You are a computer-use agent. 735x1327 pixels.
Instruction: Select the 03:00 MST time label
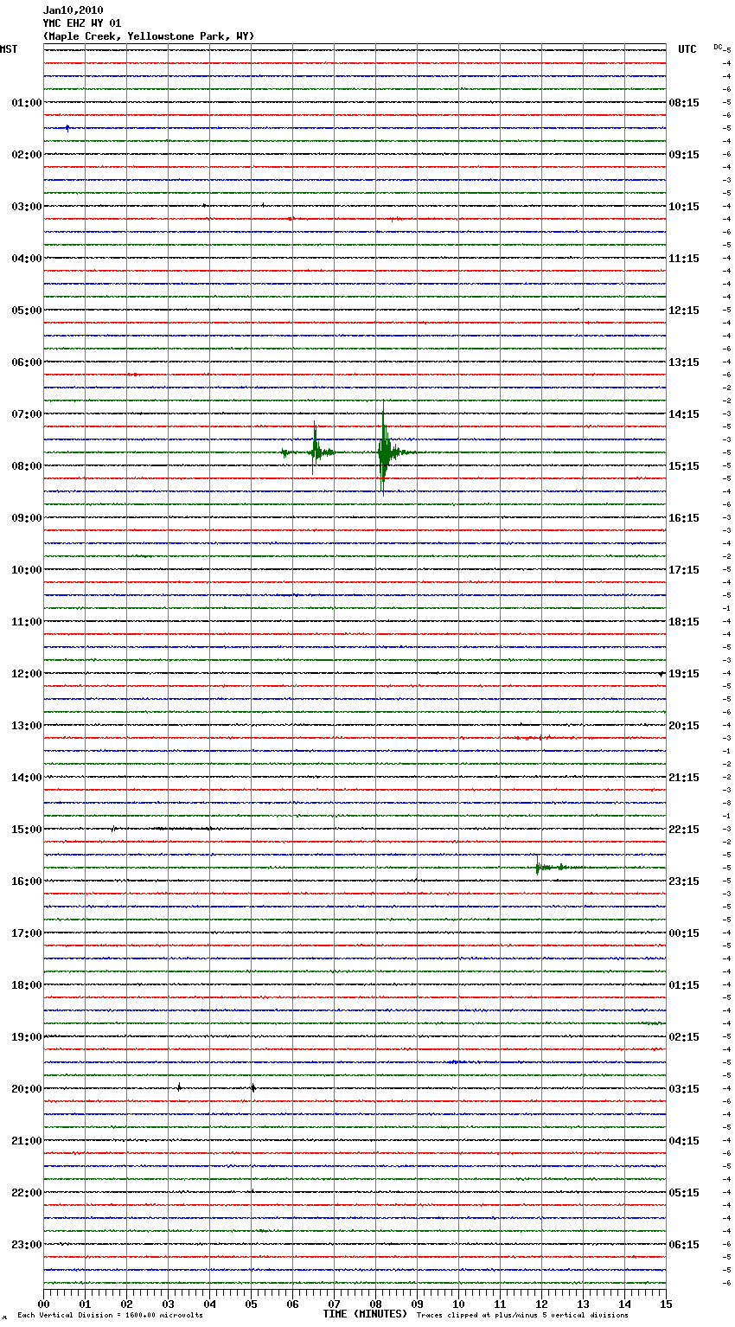[x=27, y=207]
